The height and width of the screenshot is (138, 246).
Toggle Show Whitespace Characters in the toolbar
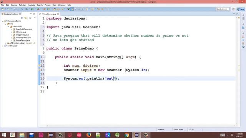[x=82, y=9]
